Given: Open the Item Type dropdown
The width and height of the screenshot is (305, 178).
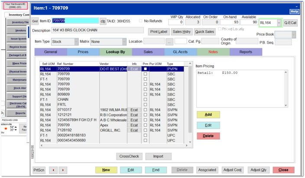Looking at the screenshot, I should (76, 42).
